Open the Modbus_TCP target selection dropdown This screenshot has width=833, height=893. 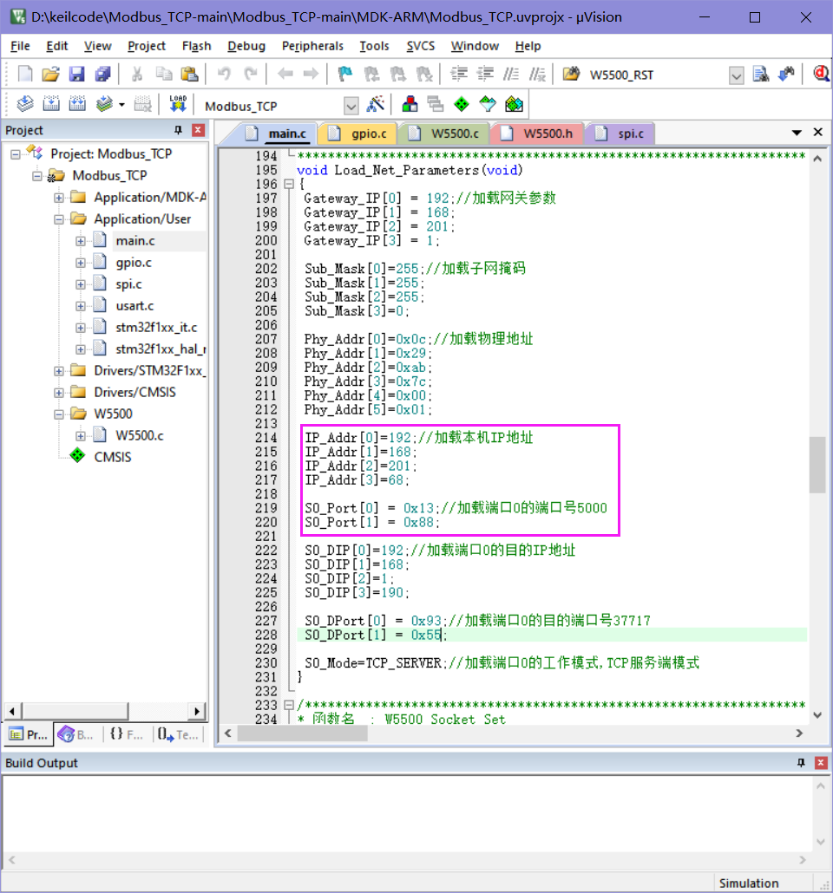[351, 103]
